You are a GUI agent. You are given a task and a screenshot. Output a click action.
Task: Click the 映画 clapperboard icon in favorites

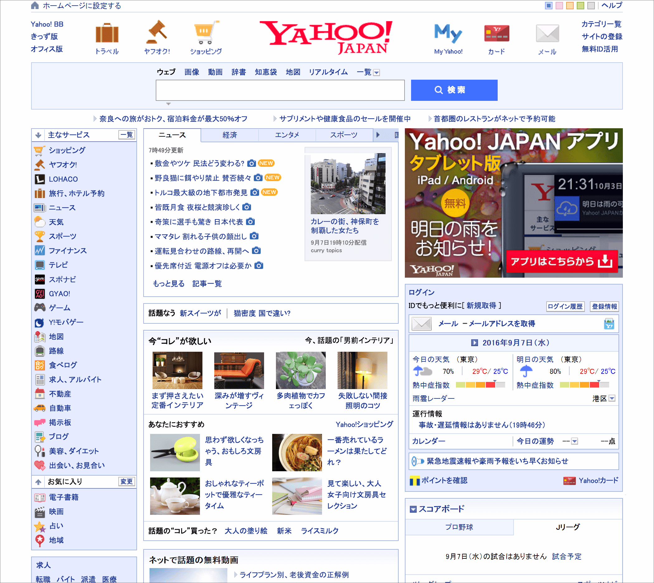[40, 512]
